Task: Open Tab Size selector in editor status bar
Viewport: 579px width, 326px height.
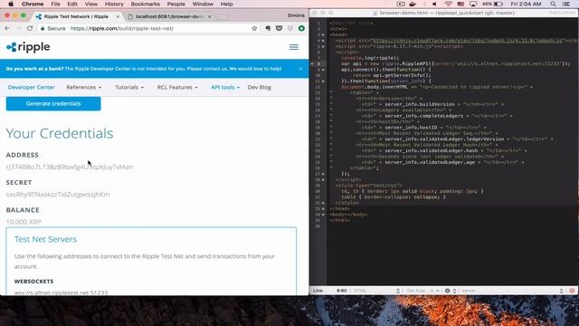Action: coord(422,291)
